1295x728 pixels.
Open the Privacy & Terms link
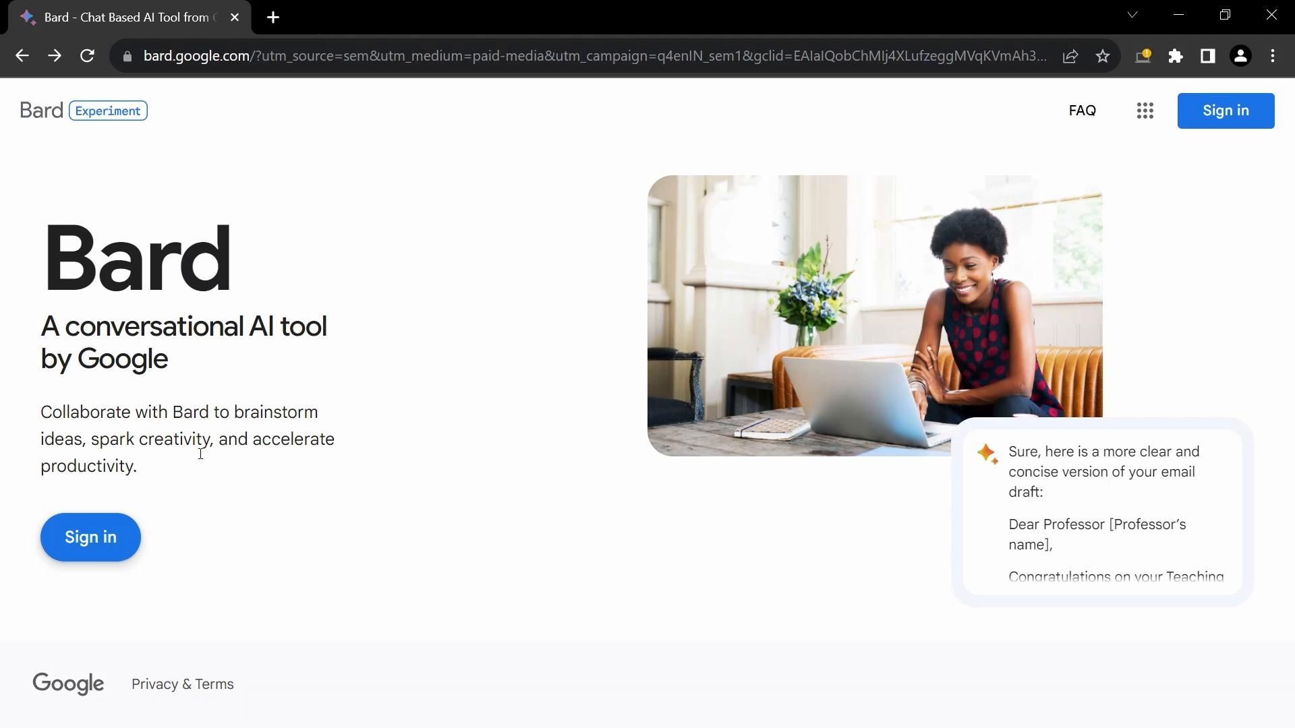tap(183, 684)
